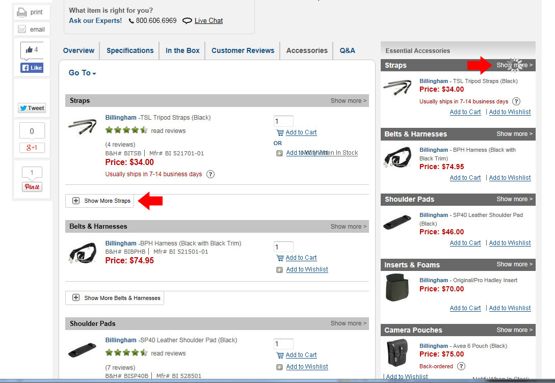Click quantity field for TSL Tripod Straps

pos(283,121)
